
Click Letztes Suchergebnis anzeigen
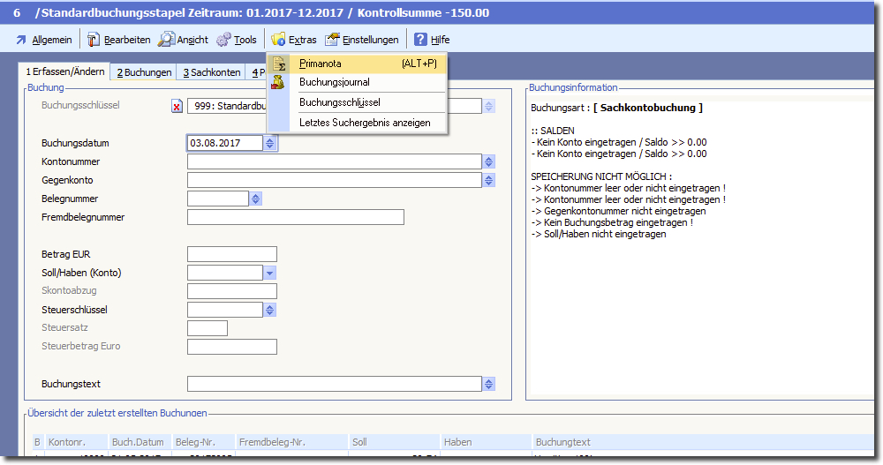[x=365, y=123]
